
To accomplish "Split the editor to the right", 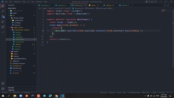I will (168, 5).
